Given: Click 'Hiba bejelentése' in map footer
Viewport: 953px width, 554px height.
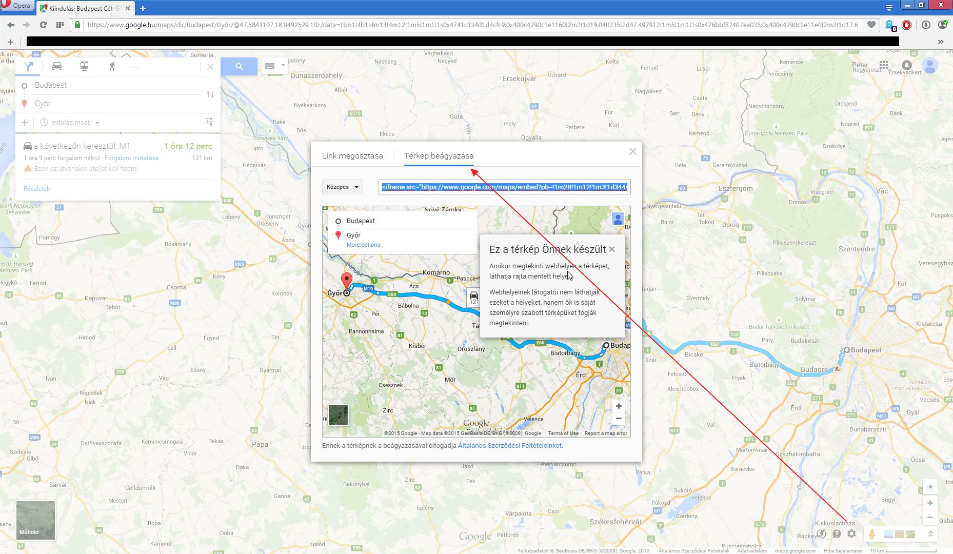Looking at the screenshot, I should (843, 551).
